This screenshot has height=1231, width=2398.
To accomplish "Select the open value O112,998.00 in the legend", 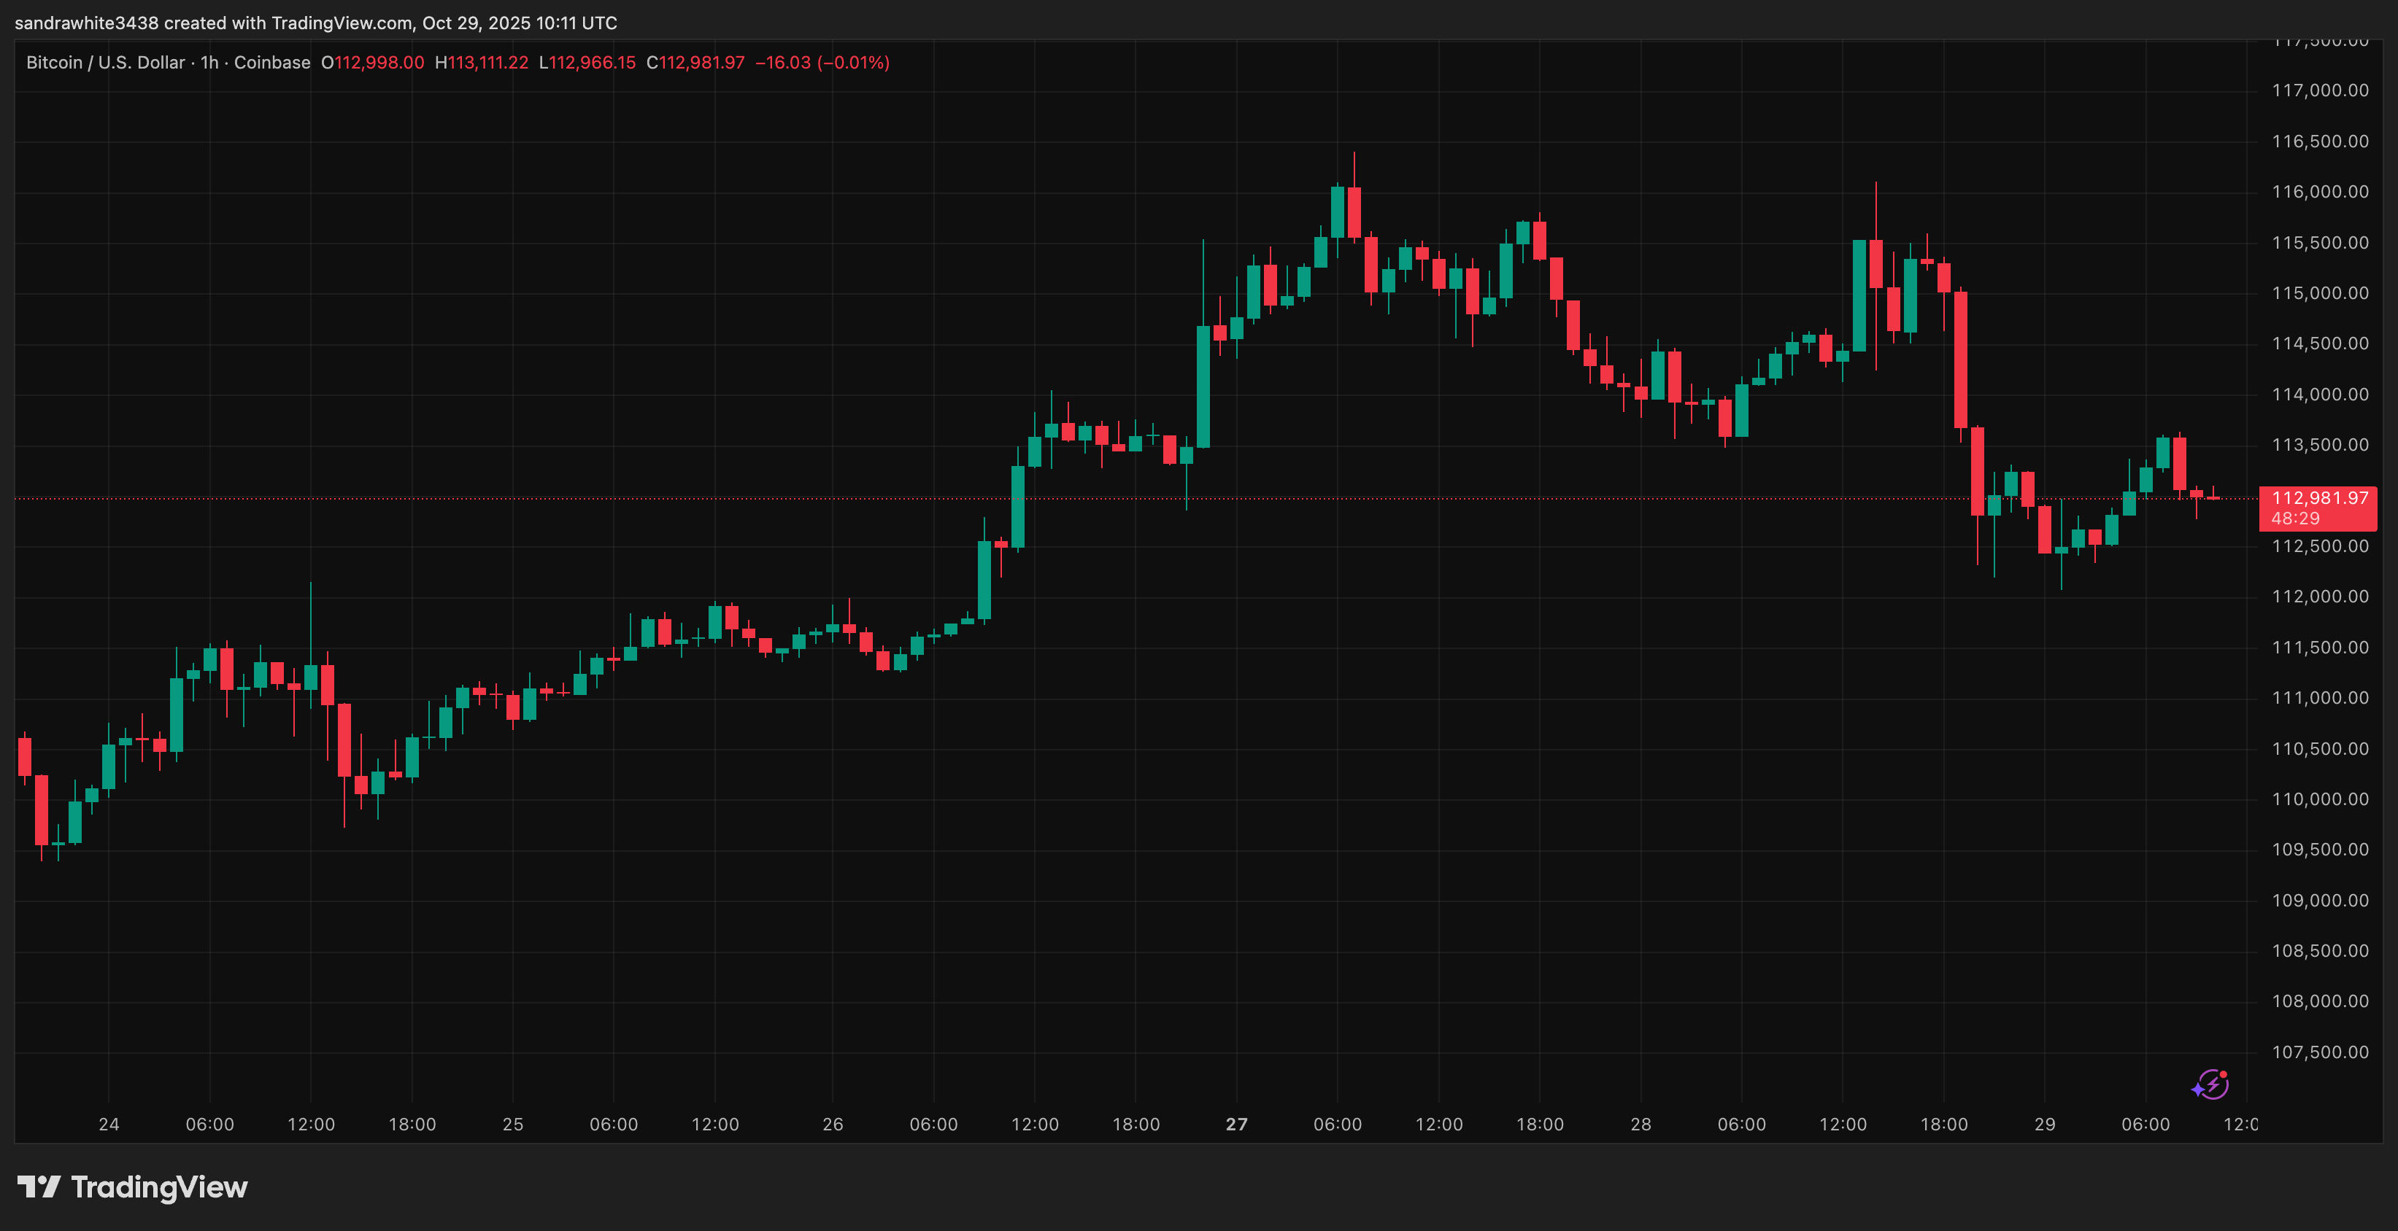I will pyautogui.click(x=376, y=62).
